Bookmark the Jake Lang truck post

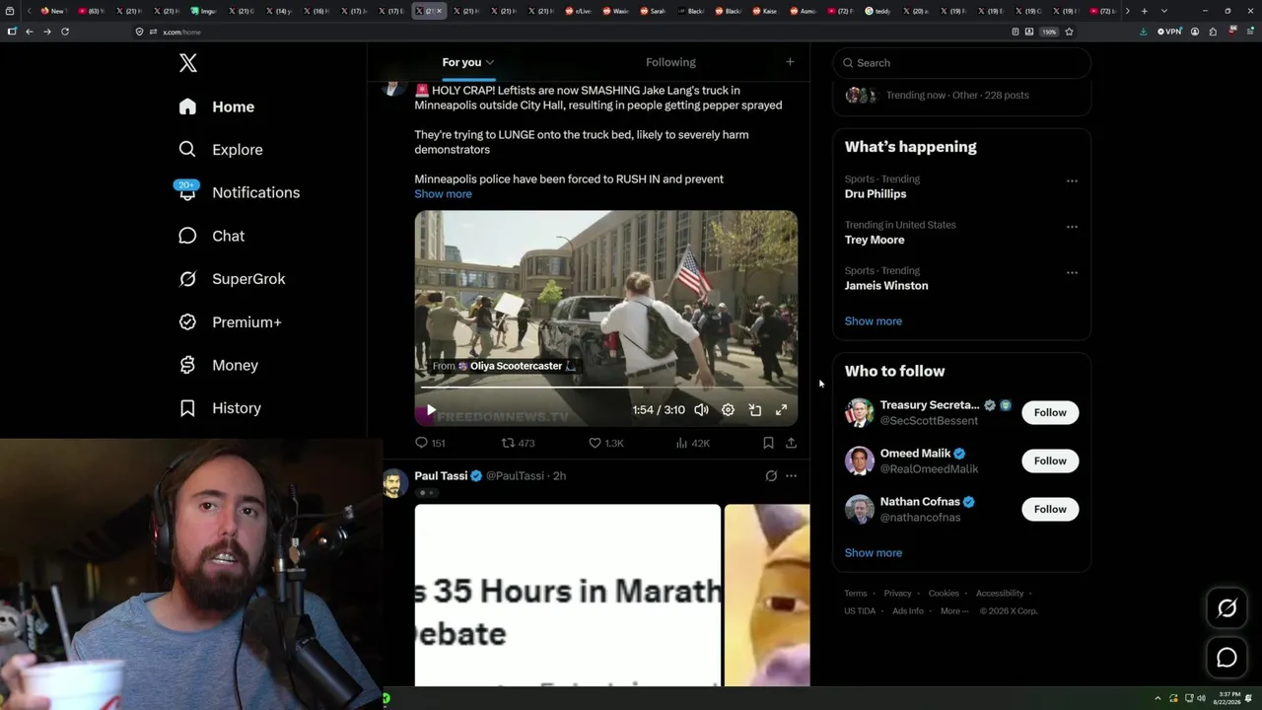tap(768, 444)
